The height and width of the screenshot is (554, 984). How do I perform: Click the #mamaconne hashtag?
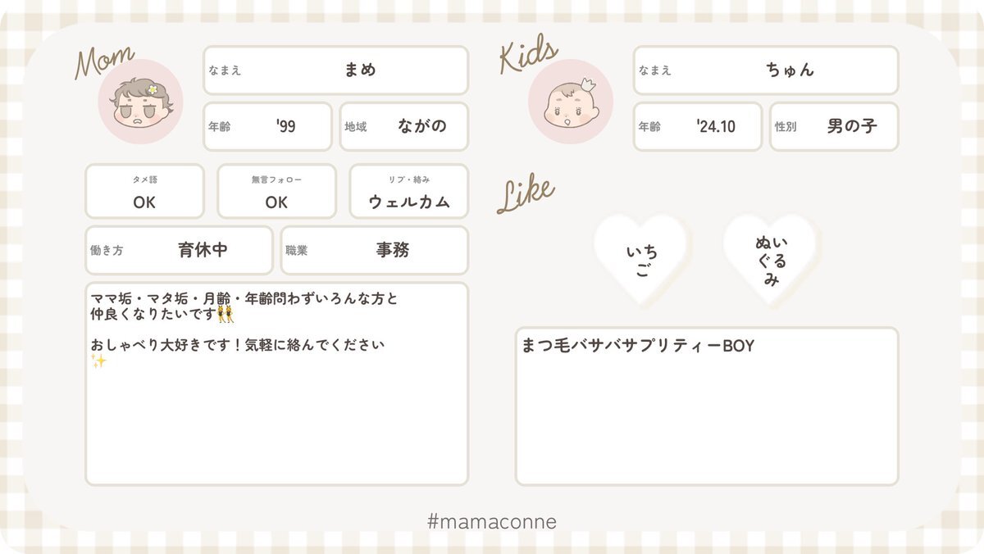click(x=492, y=521)
